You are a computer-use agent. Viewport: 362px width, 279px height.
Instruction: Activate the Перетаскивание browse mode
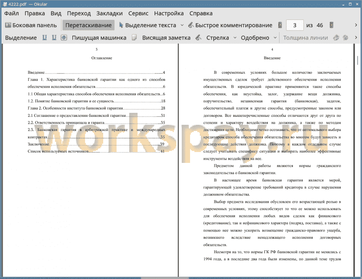tap(88, 25)
